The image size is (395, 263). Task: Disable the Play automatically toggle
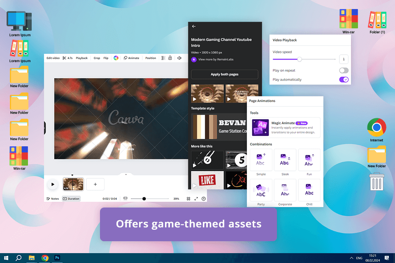(344, 80)
